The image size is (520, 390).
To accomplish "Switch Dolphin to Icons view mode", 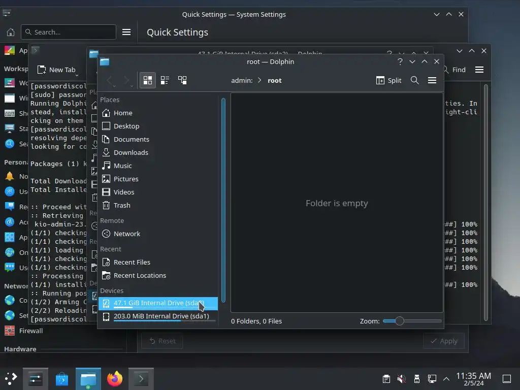I will (148, 80).
